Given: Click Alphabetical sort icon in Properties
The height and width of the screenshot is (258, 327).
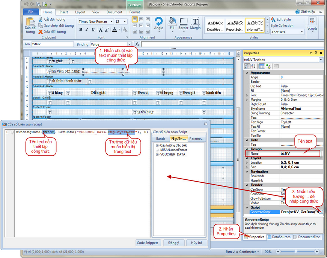Looking at the screenshot, I should coord(253,66).
